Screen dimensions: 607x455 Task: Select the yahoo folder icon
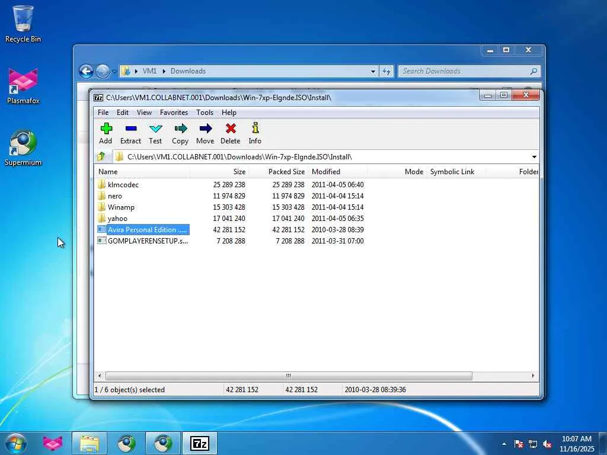coord(101,218)
